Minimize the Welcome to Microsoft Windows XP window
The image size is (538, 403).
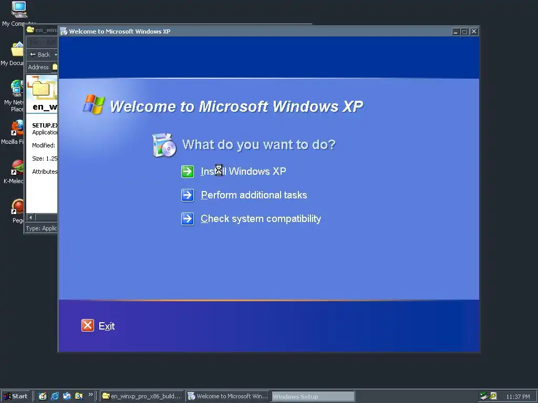pyautogui.click(x=456, y=31)
